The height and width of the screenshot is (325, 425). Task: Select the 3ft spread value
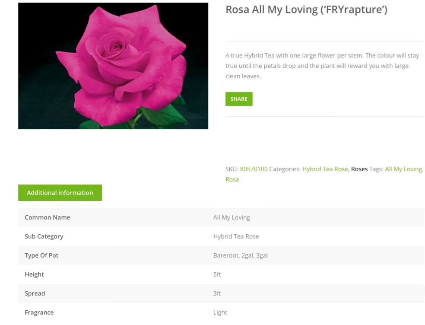click(x=217, y=293)
